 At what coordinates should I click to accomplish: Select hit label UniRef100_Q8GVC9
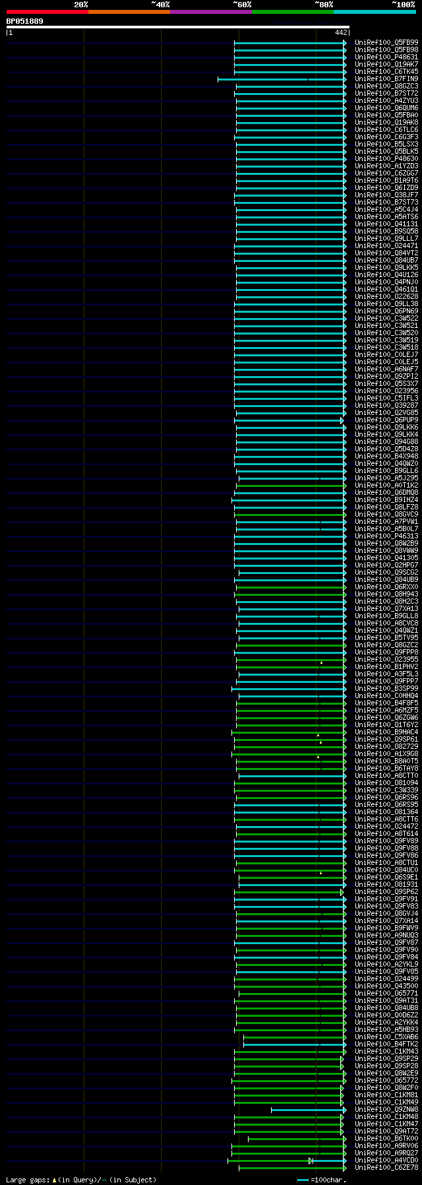[x=386, y=514]
